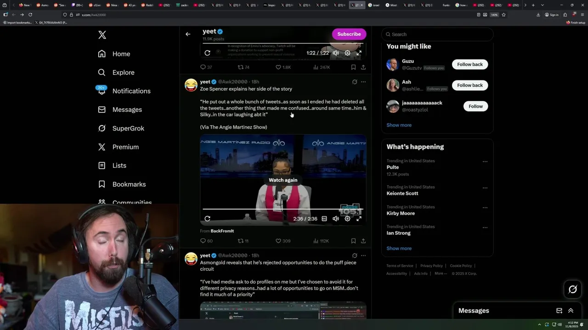Screen dimensions: 588x330
Task: Like the post with 1.8K likes
Action: point(283,67)
